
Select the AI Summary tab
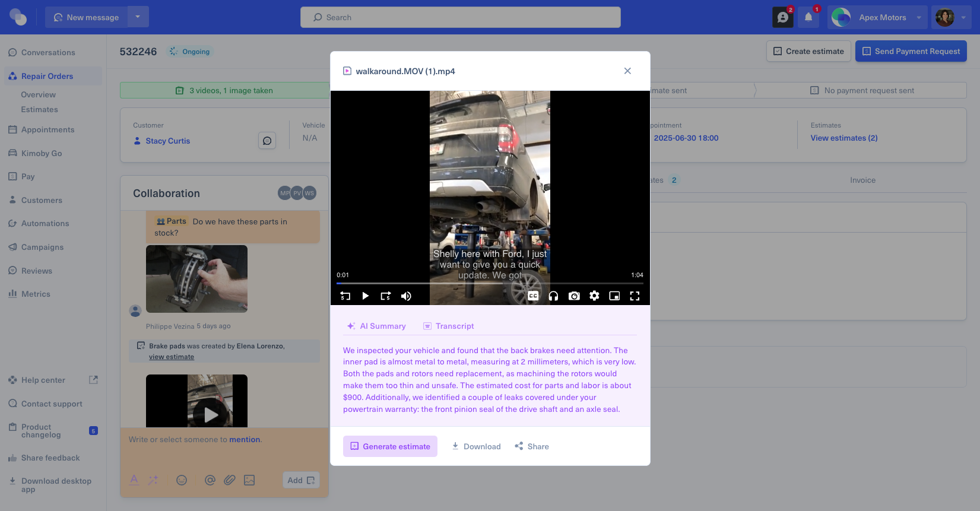pos(376,326)
